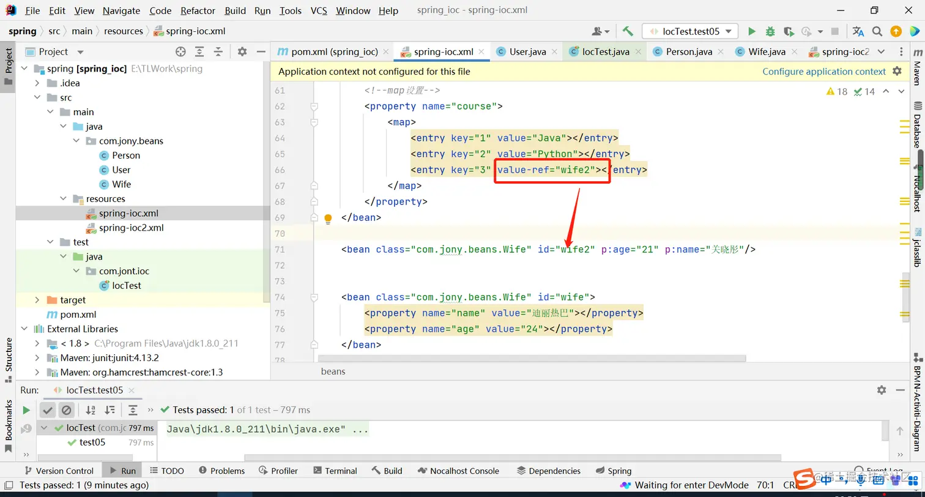Open the user account dropdown
Viewport: 925px width, 497px height.
click(x=601, y=31)
